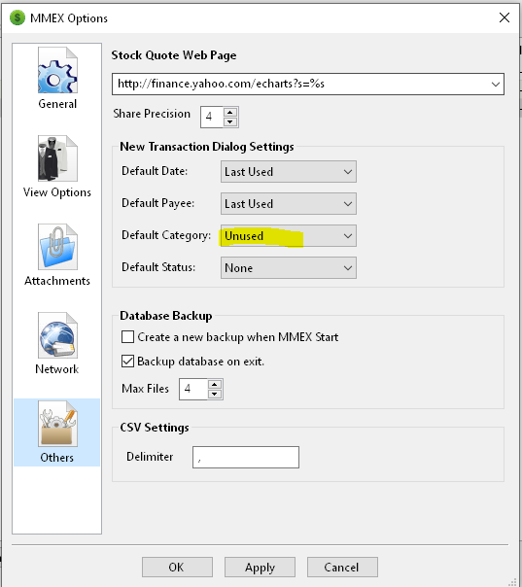This screenshot has width=522, height=587.
Task: Click the New Transaction Dialog Settings title
Action: pyautogui.click(x=207, y=147)
